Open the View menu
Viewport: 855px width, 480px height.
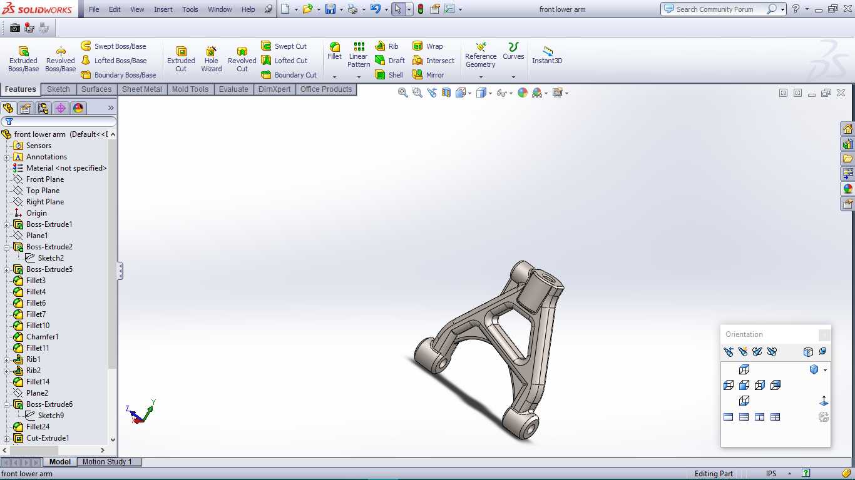point(137,9)
